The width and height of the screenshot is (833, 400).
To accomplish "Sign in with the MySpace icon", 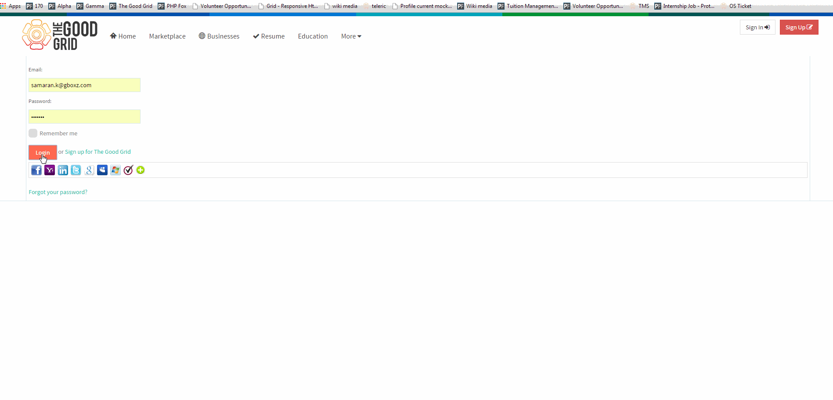I will click(x=102, y=170).
